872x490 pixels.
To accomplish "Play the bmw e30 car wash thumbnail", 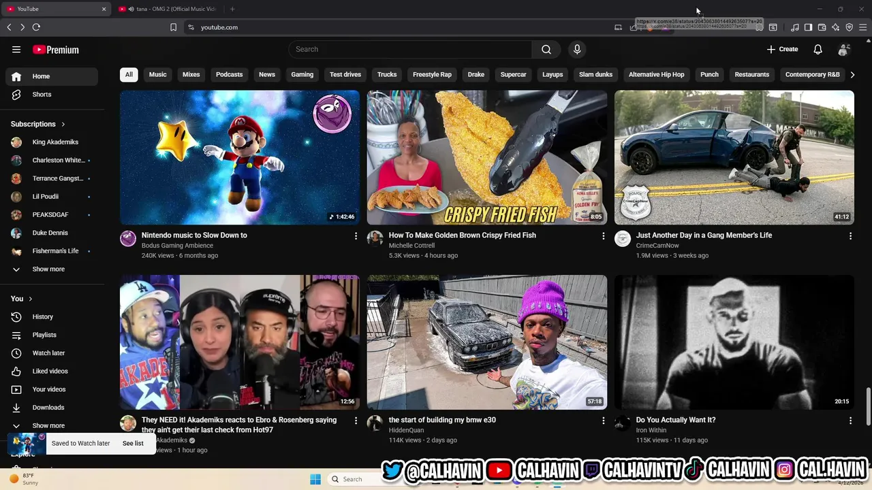I will point(487,342).
